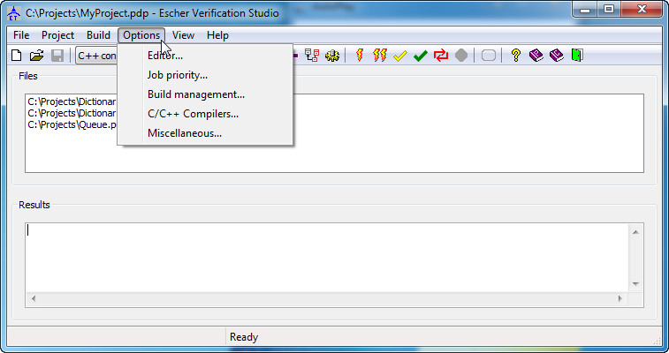This screenshot has height=353, width=669.
Task: Minimize the Escher Verification Studio window
Action: [x=584, y=10]
